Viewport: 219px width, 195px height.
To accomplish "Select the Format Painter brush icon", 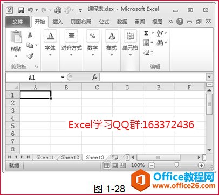I will (x=30, y=56).
